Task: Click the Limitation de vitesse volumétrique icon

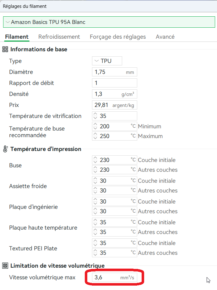Action: point(5,266)
